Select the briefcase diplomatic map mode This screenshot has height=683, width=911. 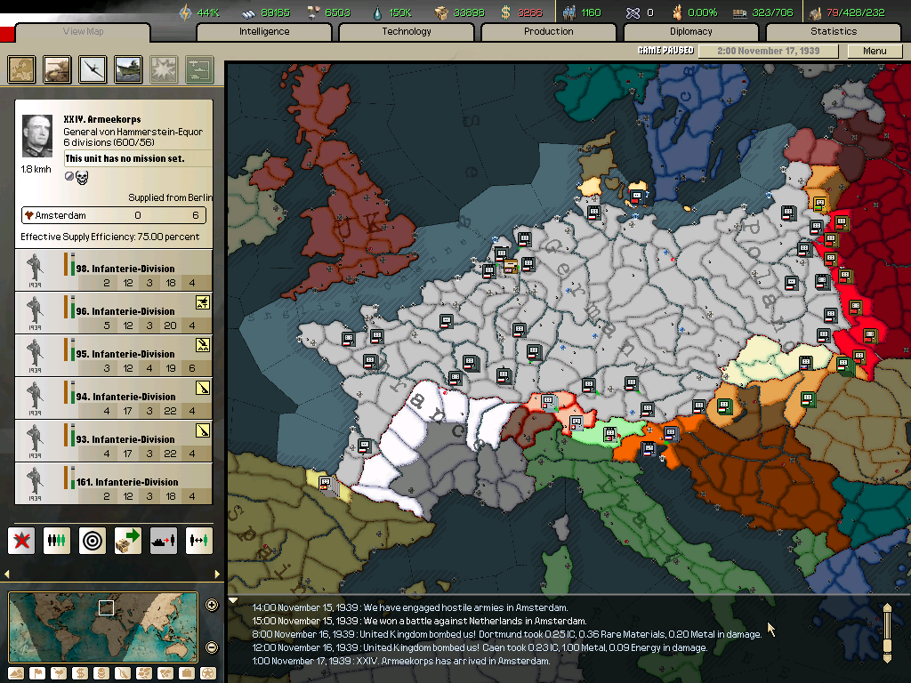click(x=187, y=673)
